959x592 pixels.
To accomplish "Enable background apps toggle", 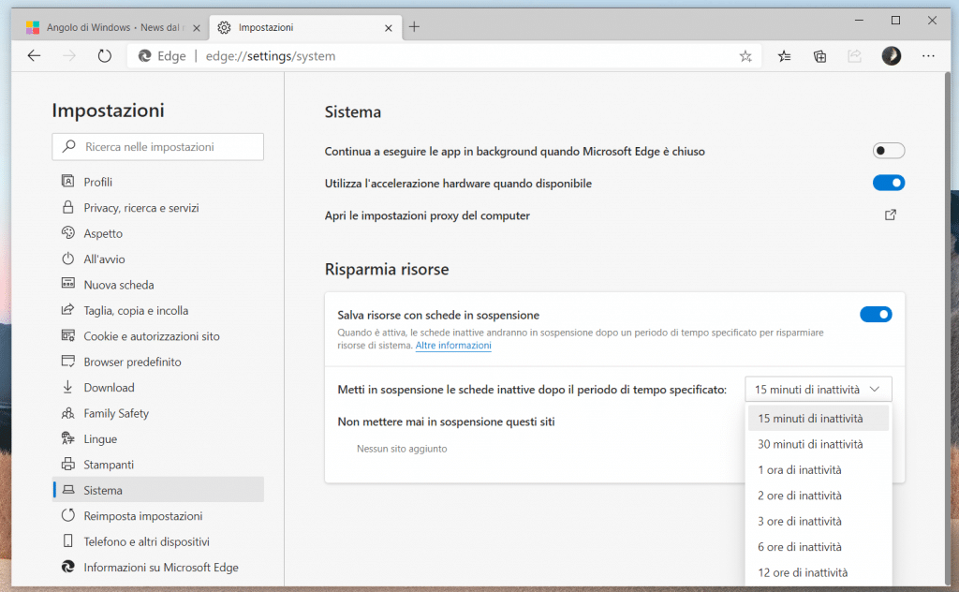I will pos(888,151).
